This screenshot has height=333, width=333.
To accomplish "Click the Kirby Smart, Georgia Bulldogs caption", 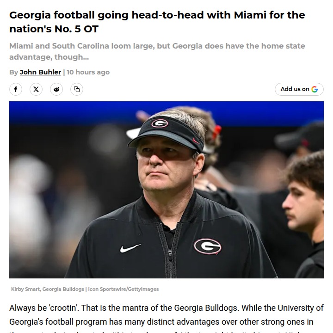I will click(48, 289).
